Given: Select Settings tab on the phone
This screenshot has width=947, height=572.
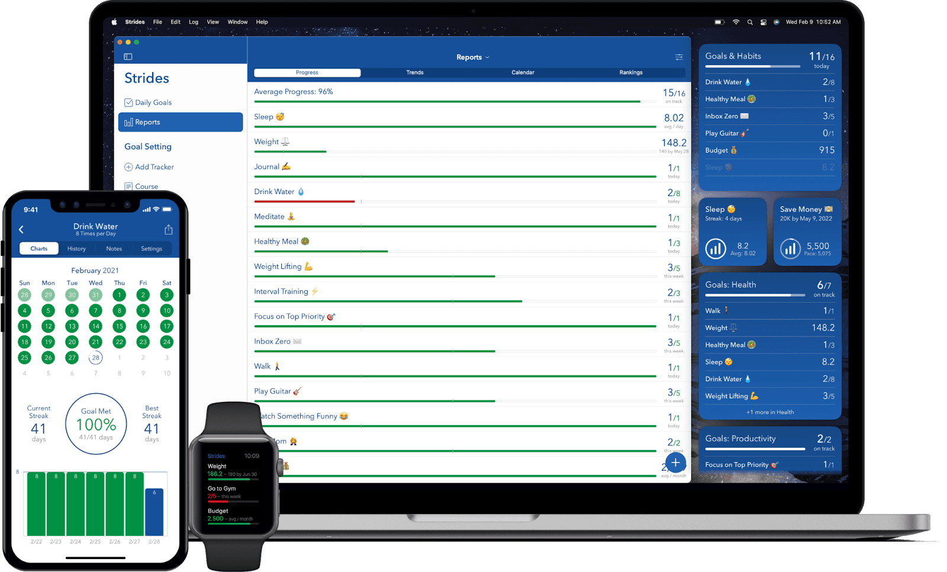Looking at the screenshot, I should click(152, 249).
